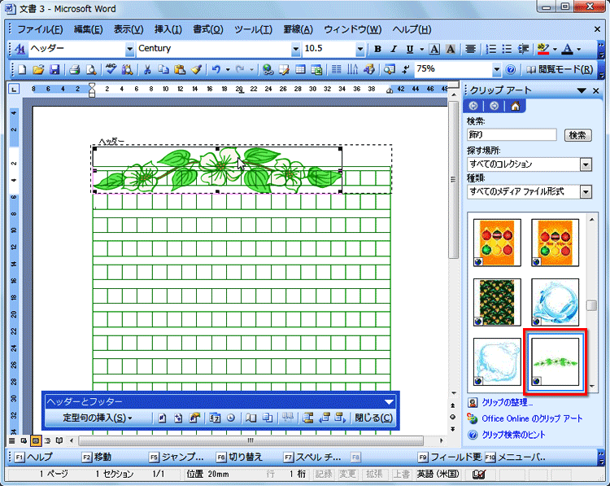Image resolution: width=610 pixels, height=486 pixels.
Task: Open the 書式(O) menu
Action: [208, 29]
